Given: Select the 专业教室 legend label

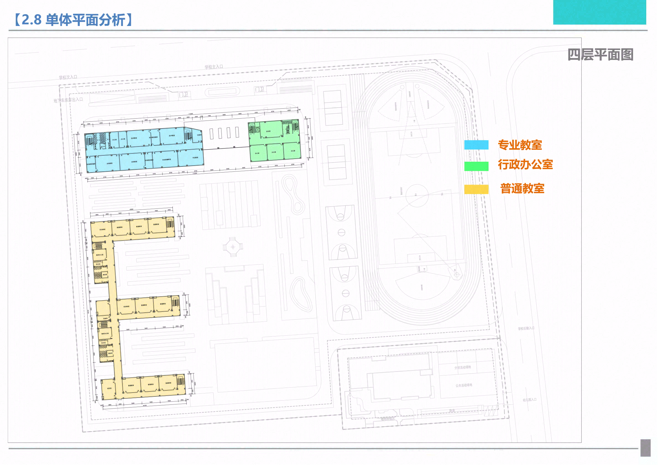Looking at the screenshot, I should pyautogui.click(x=520, y=145).
